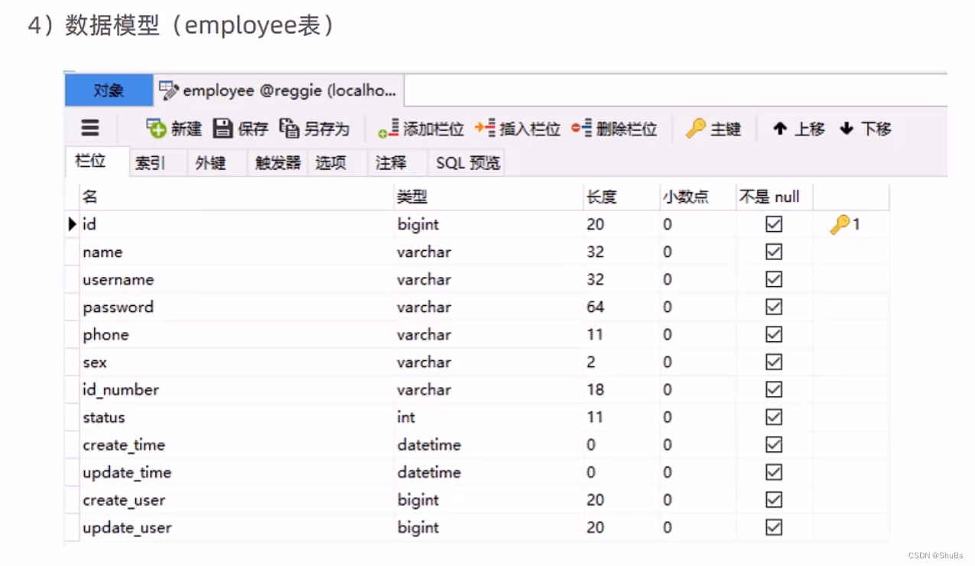Toggle not-null checkbox for status
Viewport: 975px width, 566px height.
pyautogui.click(x=774, y=417)
